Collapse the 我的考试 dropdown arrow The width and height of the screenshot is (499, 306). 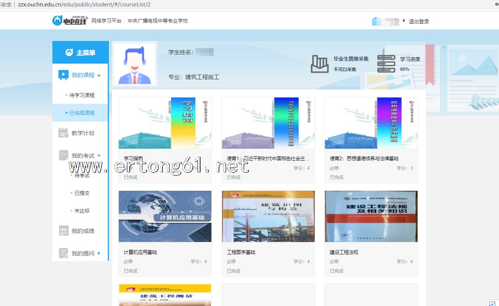click(99, 156)
